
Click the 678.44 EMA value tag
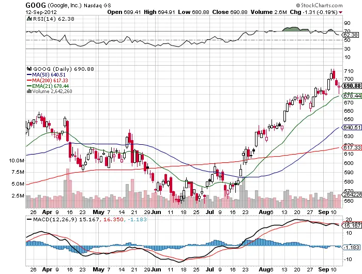pos(352,96)
